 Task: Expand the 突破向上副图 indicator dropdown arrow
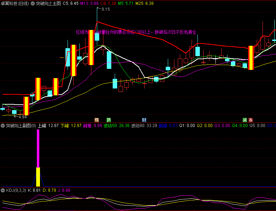(x=3, y=126)
